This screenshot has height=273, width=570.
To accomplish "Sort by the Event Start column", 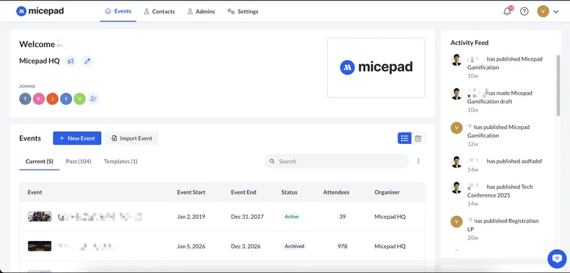I will (x=191, y=192).
